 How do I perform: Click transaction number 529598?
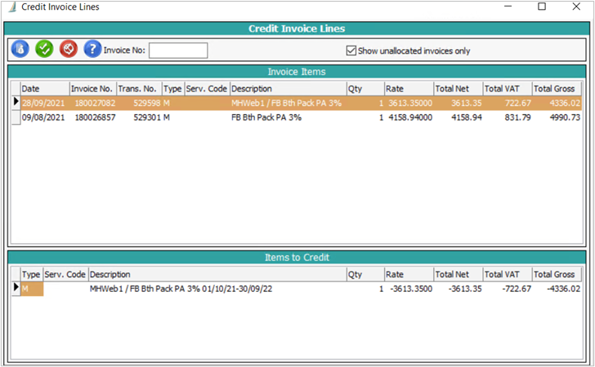[147, 103]
